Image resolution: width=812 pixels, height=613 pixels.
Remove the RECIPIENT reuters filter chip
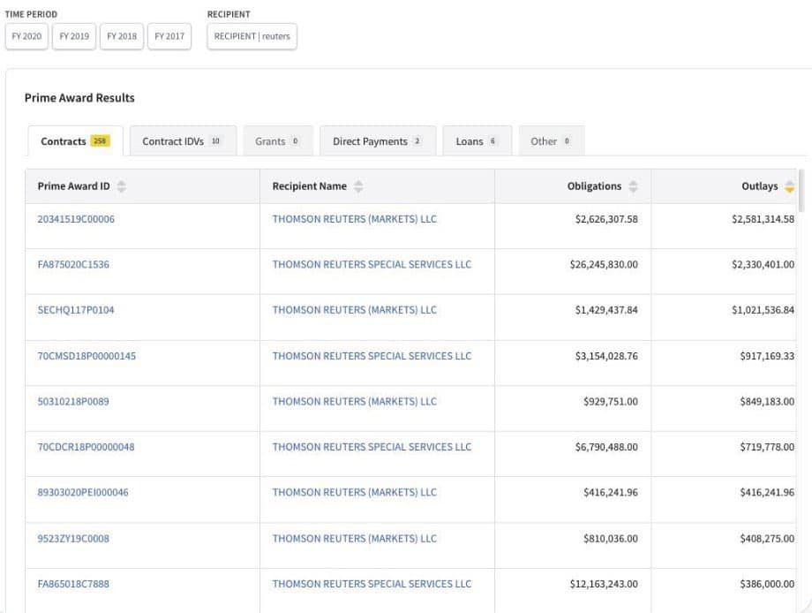click(252, 36)
